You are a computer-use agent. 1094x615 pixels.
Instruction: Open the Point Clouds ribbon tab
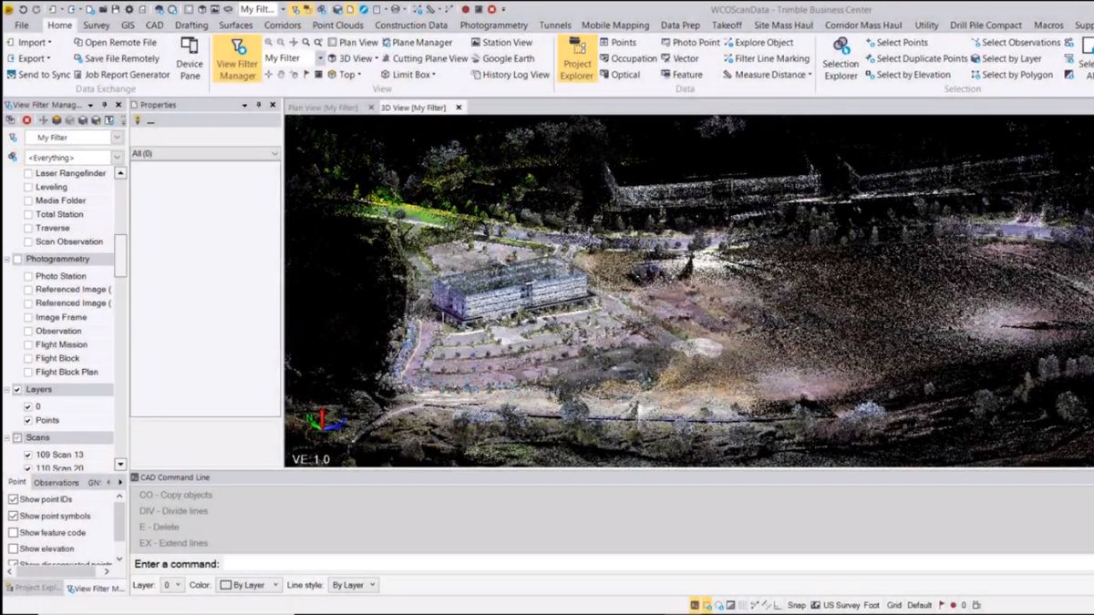pyautogui.click(x=337, y=26)
